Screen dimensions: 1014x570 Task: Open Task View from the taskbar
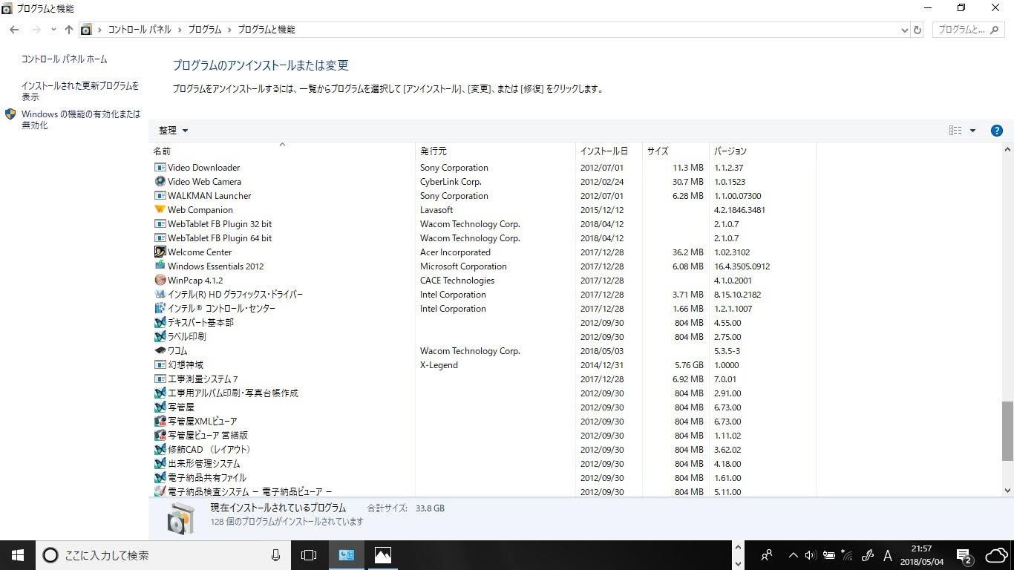(x=309, y=555)
